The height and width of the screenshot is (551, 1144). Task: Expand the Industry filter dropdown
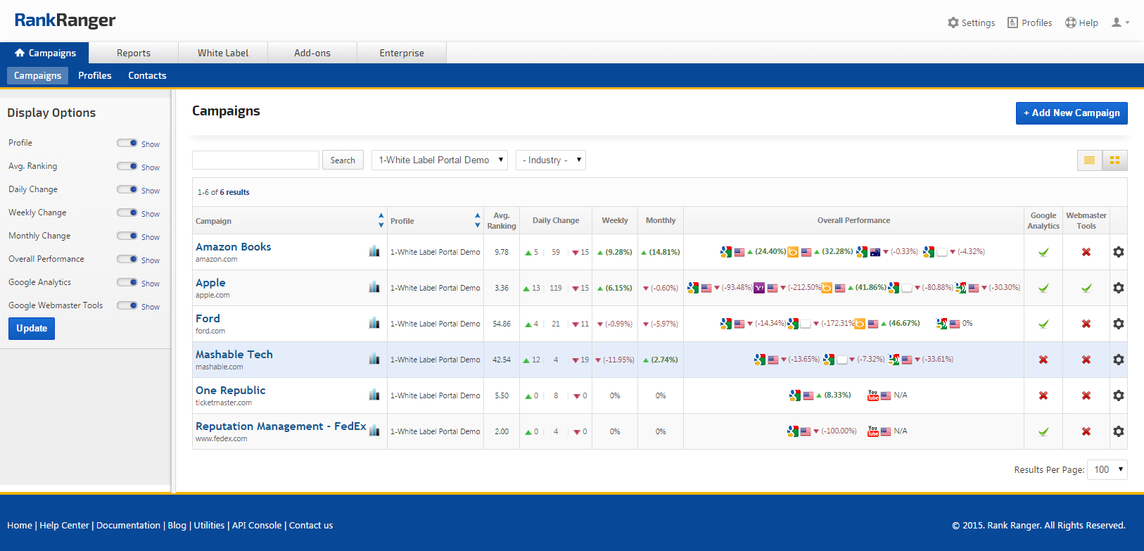click(550, 160)
